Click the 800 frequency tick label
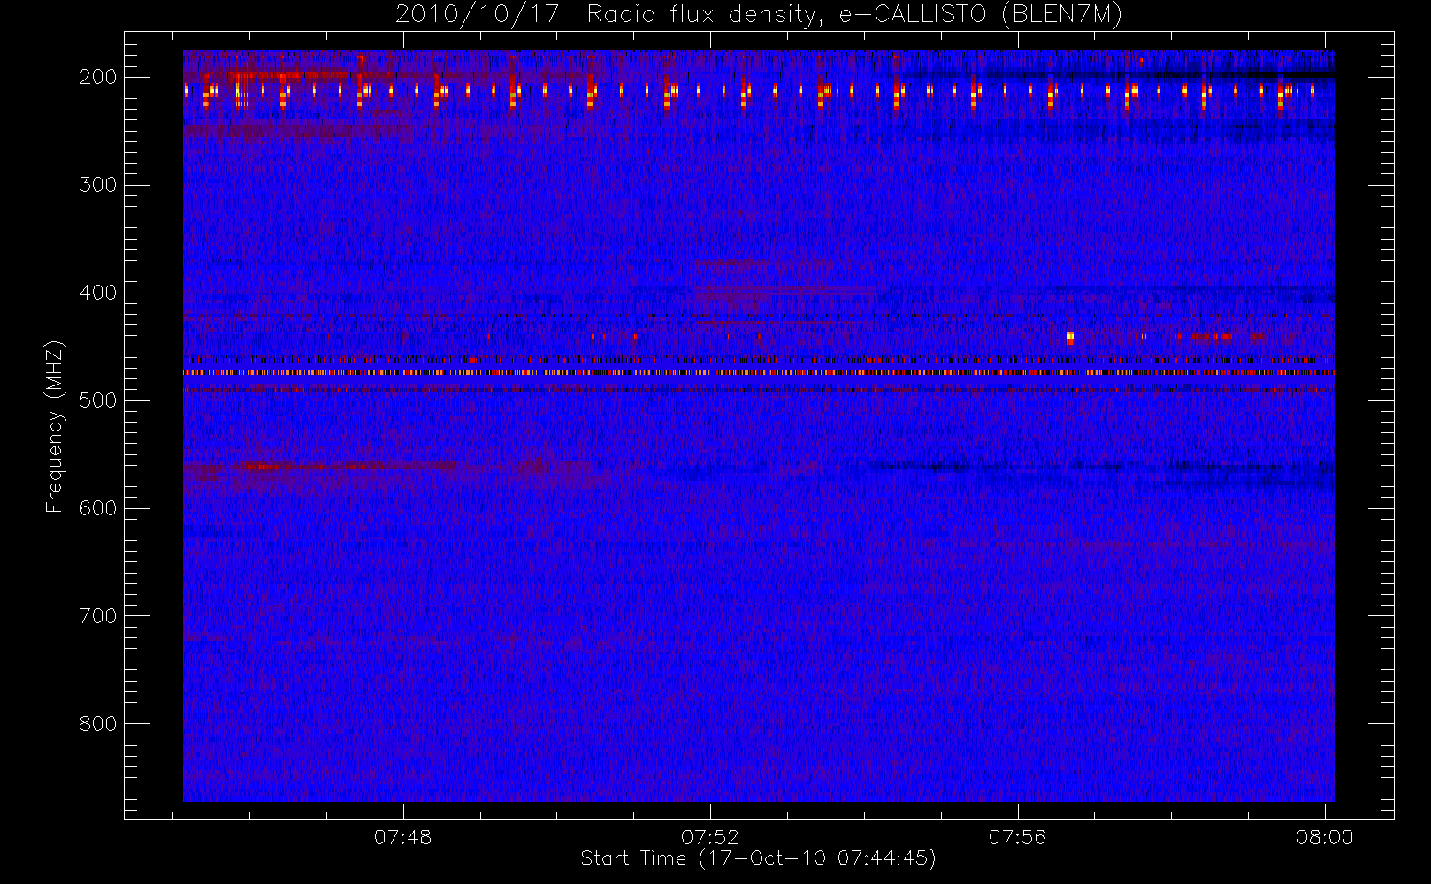This screenshot has height=884, width=1431. coord(98,724)
